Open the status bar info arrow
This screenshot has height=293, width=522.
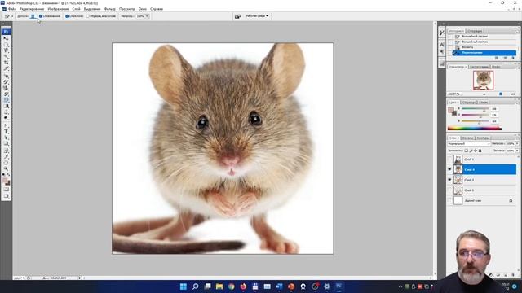79,278
